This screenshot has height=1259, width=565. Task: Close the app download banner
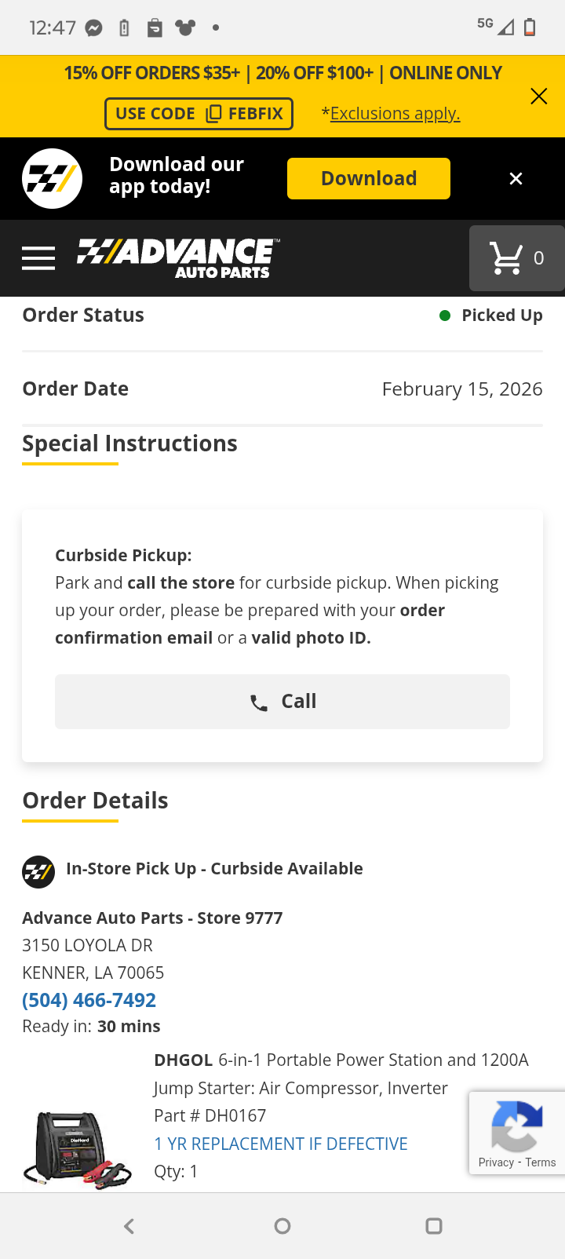(516, 179)
